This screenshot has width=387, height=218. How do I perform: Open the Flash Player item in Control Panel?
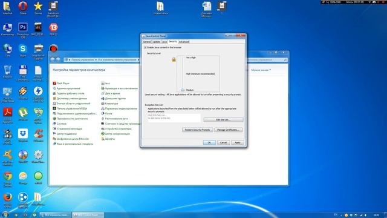tap(61, 84)
